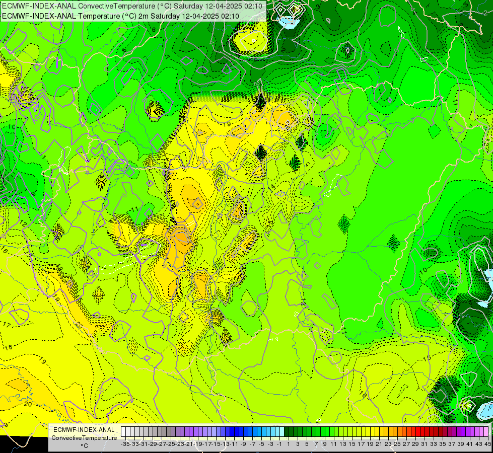This screenshot has height=453, width=493.
Task: Click the pale cyan swatch above legend value -1
Action: 282,432
